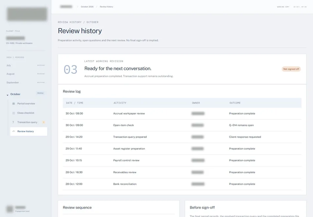This screenshot has width=313, height=217.
Task: Click the ACTIVITY column header
Action: pos(120,103)
